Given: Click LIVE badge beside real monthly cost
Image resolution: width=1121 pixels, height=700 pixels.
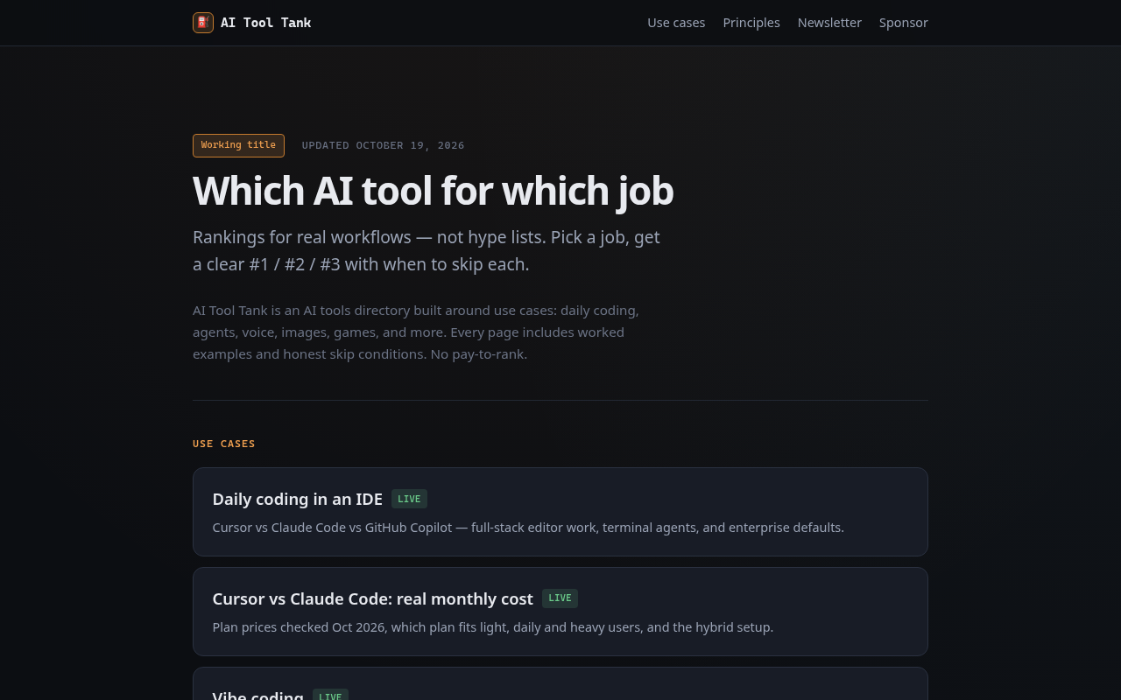Looking at the screenshot, I should coord(560,598).
